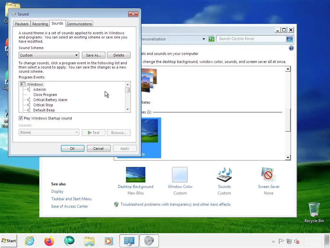Open the Sounds keyboard icon
Screen dimensions: 330x248
224,175
